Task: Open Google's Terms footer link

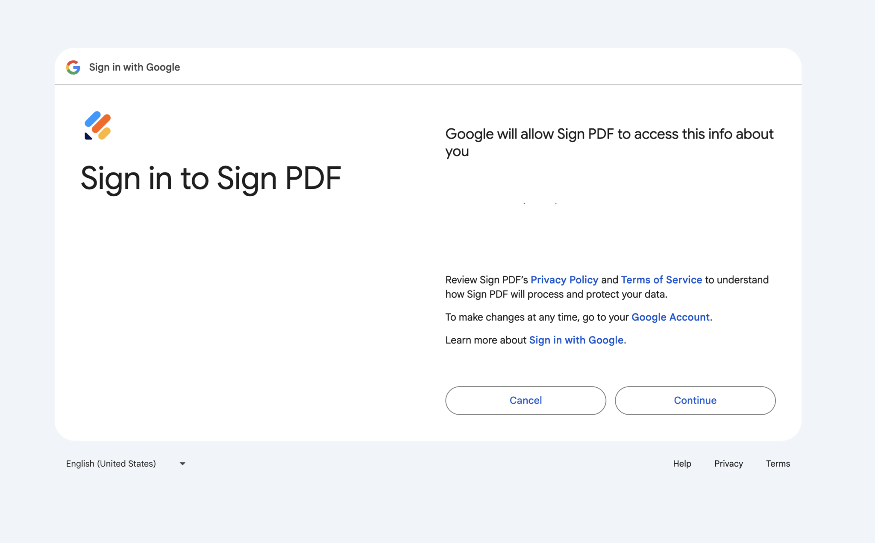Action: (x=778, y=464)
